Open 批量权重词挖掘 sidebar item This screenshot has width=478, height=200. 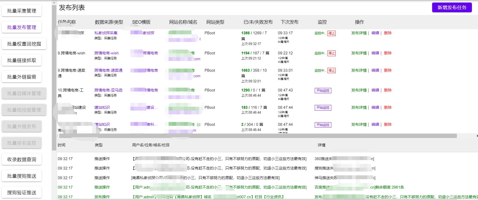point(24,44)
